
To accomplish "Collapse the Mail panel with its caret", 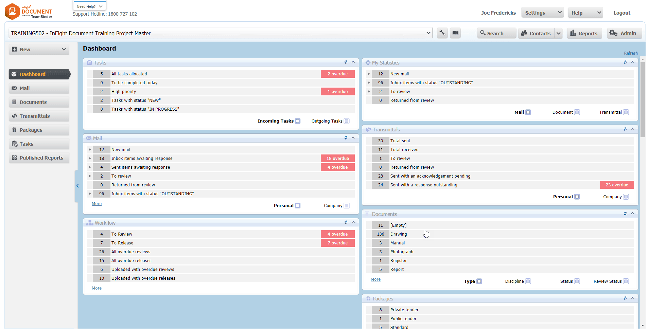I will point(353,138).
